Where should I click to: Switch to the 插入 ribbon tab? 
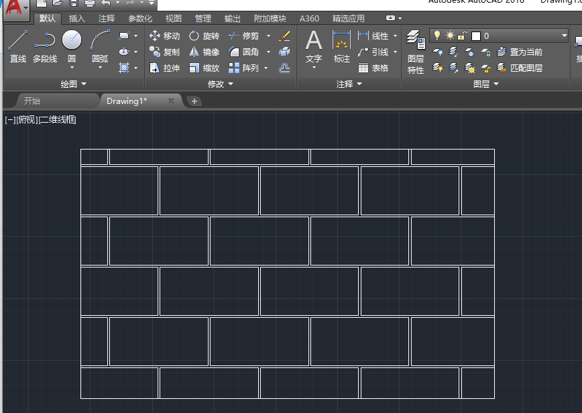(77, 19)
